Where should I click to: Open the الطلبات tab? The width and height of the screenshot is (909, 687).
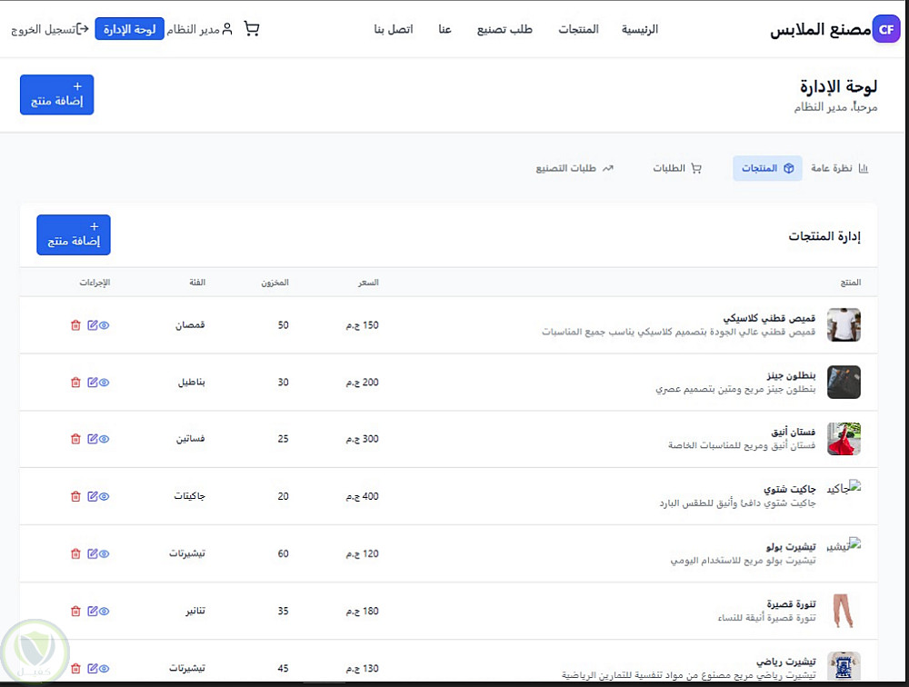tap(677, 168)
